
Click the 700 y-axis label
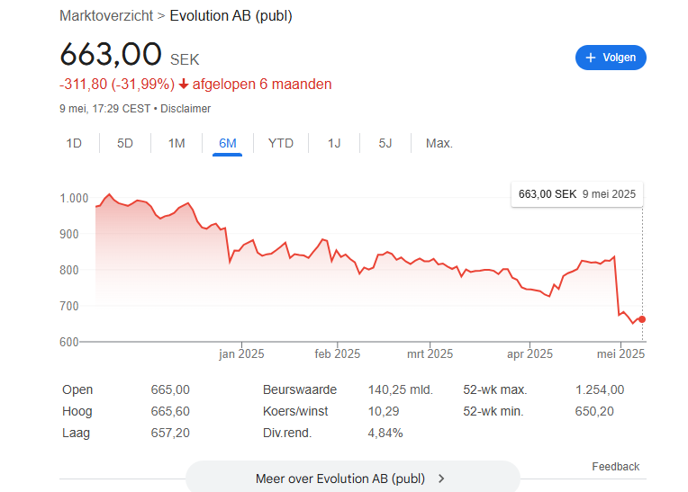(69, 306)
